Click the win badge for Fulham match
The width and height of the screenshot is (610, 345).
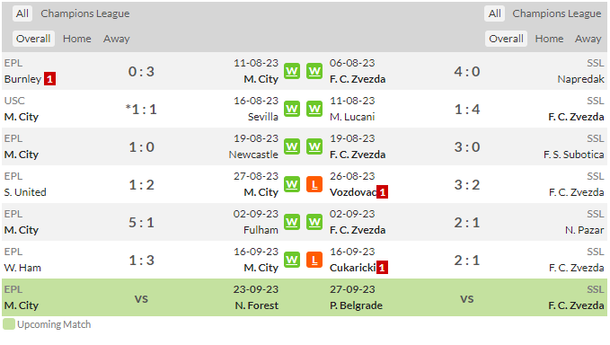pos(292,222)
